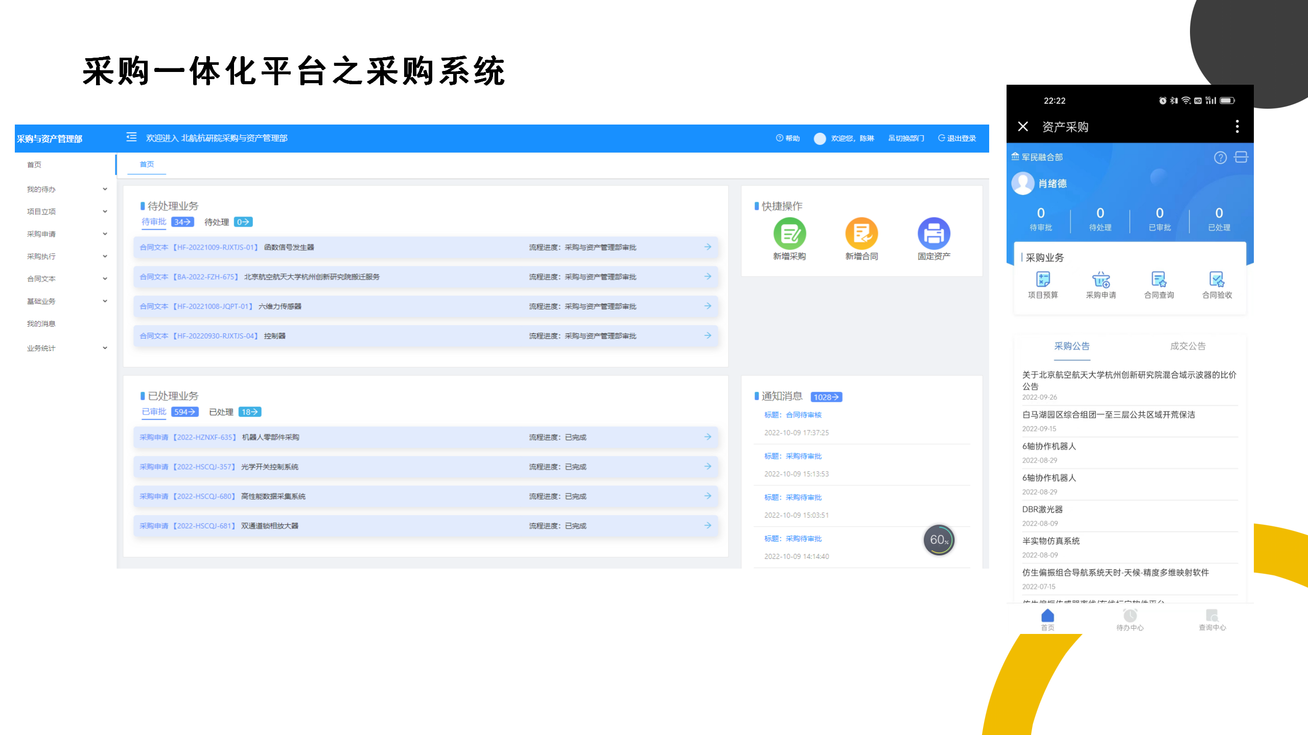Open notification 合同待审核
The height and width of the screenshot is (735, 1308).
(x=792, y=415)
